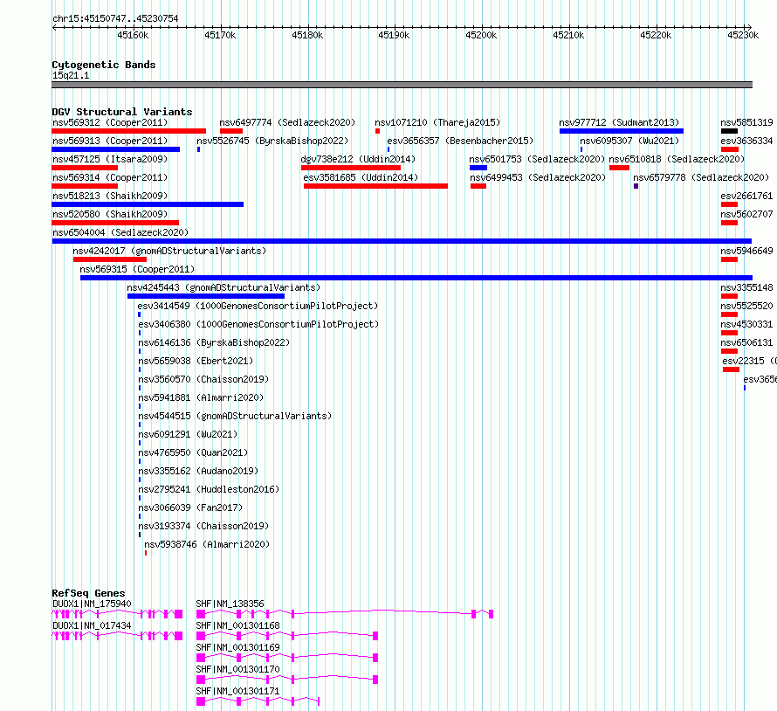777x711 pixels.
Task: Select the nsv4530331 variant label
Action: click(746, 324)
